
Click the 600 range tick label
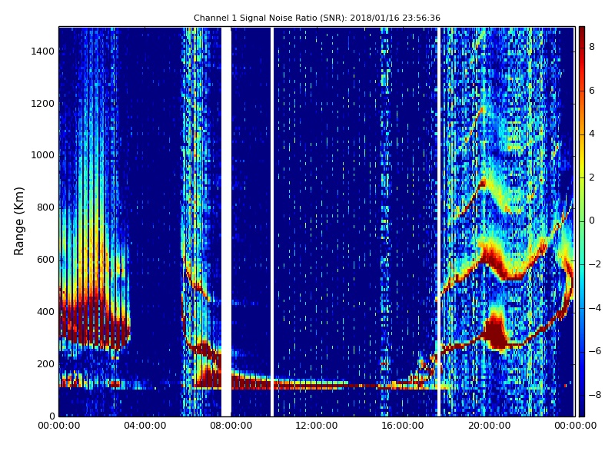45,260
